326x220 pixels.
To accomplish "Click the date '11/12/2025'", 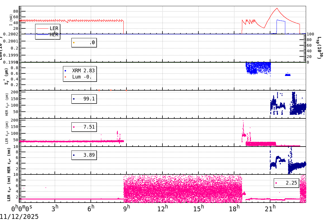I will coord(19,217).
